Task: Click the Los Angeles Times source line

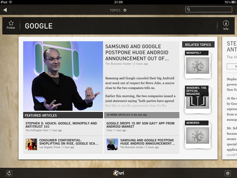Action: [57, 147]
